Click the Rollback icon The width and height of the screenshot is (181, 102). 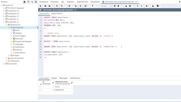(141, 6)
